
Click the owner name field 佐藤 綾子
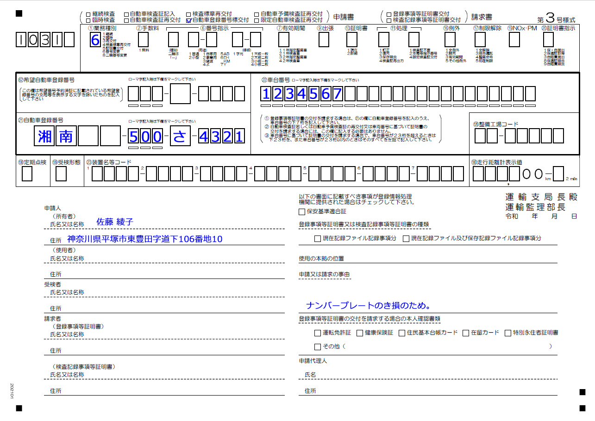tap(114, 222)
